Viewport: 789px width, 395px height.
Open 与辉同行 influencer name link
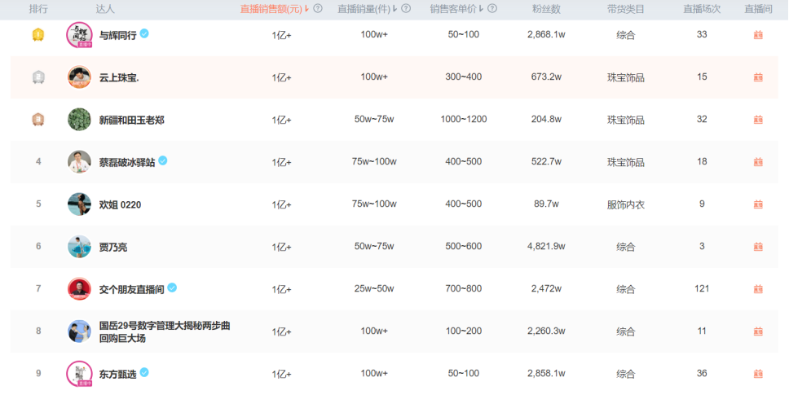point(117,36)
